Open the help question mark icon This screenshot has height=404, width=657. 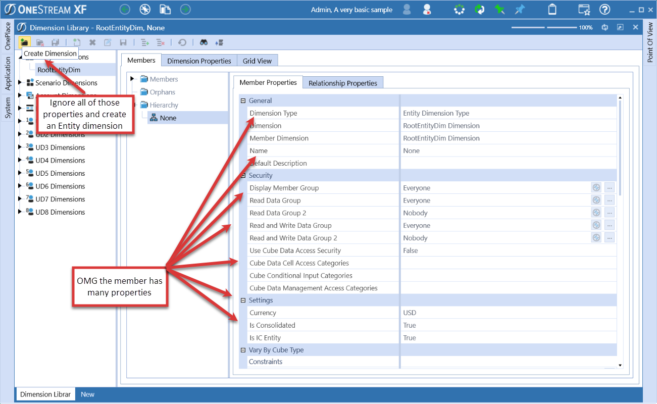(604, 9)
